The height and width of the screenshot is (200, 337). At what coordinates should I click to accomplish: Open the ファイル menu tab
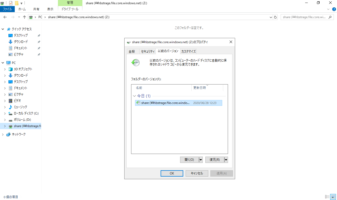[7, 9]
